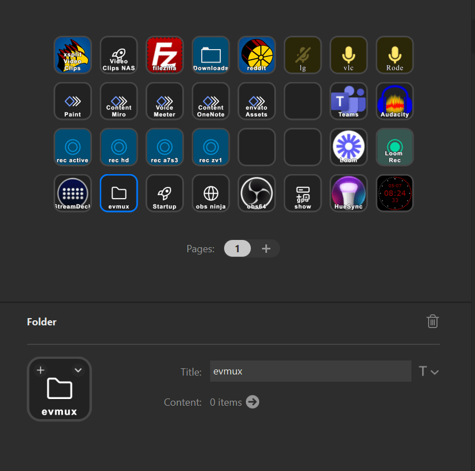Click the Paint hotkey key
The width and height of the screenshot is (475, 471).
coord(72,101)
